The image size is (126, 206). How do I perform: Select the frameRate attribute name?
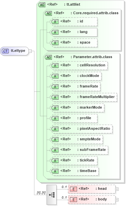[x=89, y=86]
